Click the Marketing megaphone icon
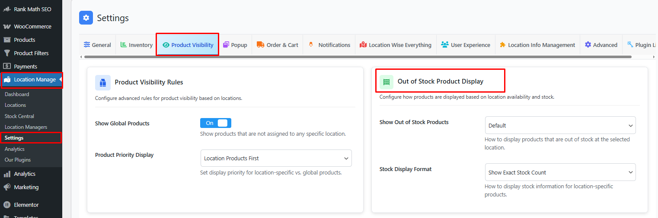Viewport: 658px width, 218px height. [x=7, y=187]
